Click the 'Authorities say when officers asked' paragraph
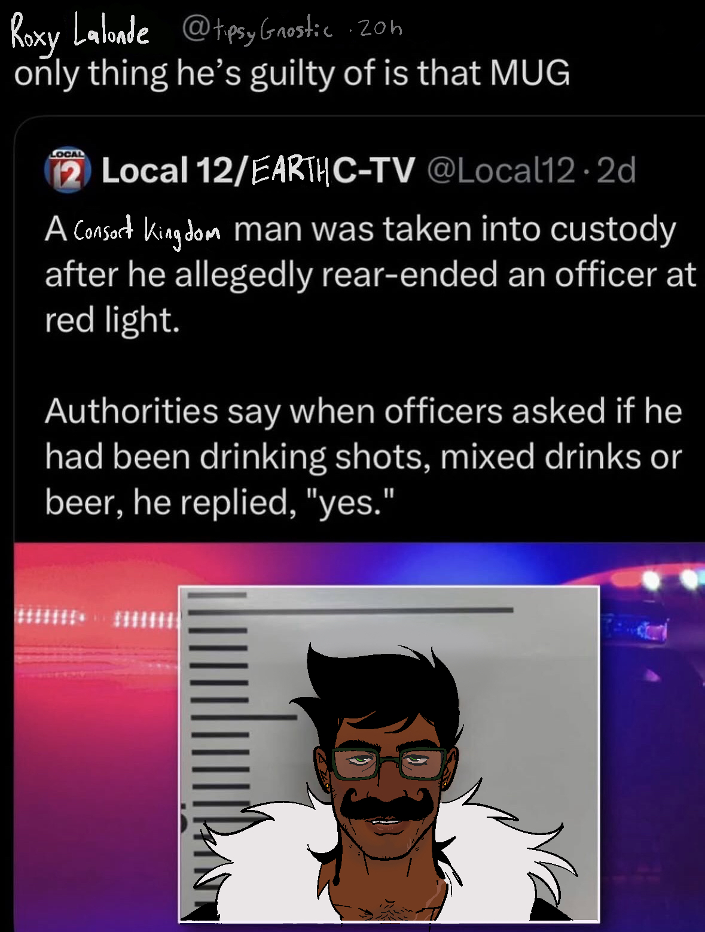The height and width of the screenshot is (932, 705). click(364, 457)
